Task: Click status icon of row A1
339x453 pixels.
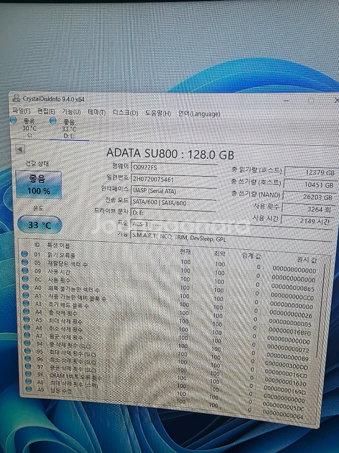Action: tap(26, 295)
